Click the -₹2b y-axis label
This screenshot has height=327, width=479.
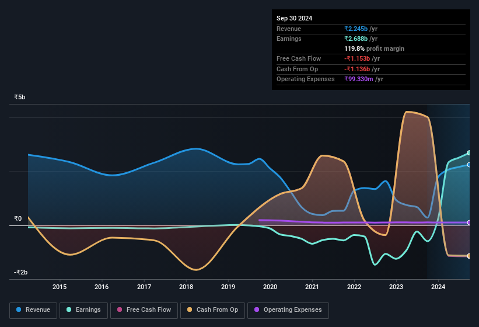tap(21, 272)
